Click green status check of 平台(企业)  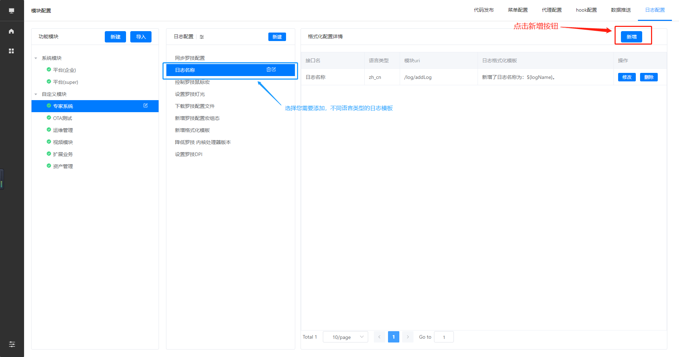point(49,70)
